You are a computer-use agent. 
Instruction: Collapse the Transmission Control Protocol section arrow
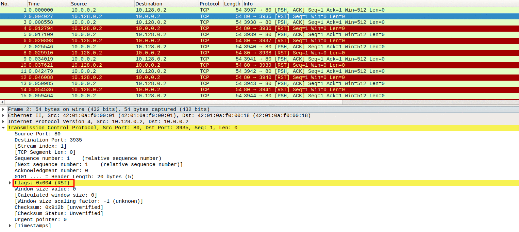pyautogui.click(x=3, y=128)
